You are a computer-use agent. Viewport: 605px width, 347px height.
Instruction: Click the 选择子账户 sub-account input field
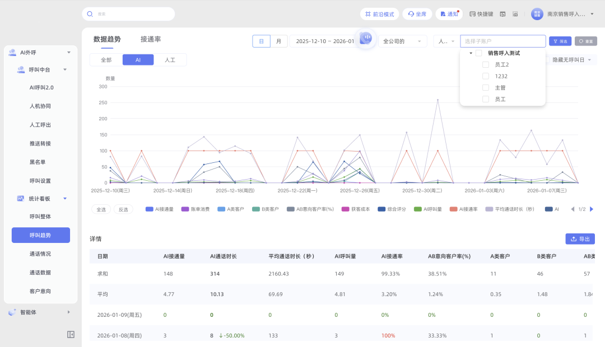(x=502, y=41)
